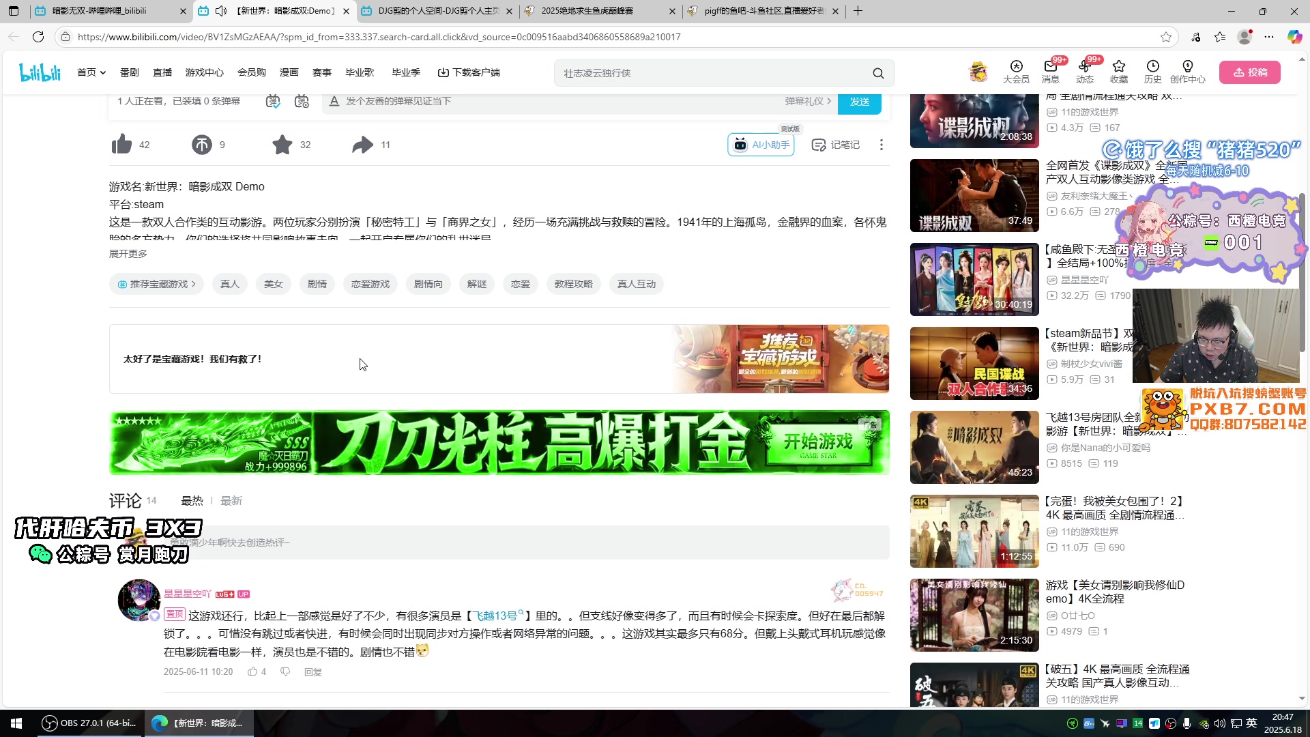Favorite the video with star icon
Screen dimensions: 1310x737
pos(282,145)
